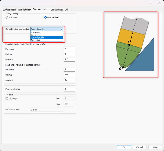
Task: Click the Help button
Action: pos(155,147)
